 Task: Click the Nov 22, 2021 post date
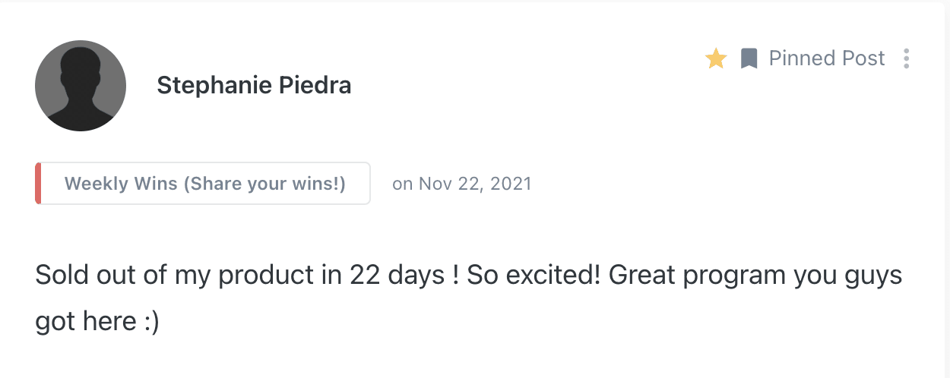pos(461,184)
